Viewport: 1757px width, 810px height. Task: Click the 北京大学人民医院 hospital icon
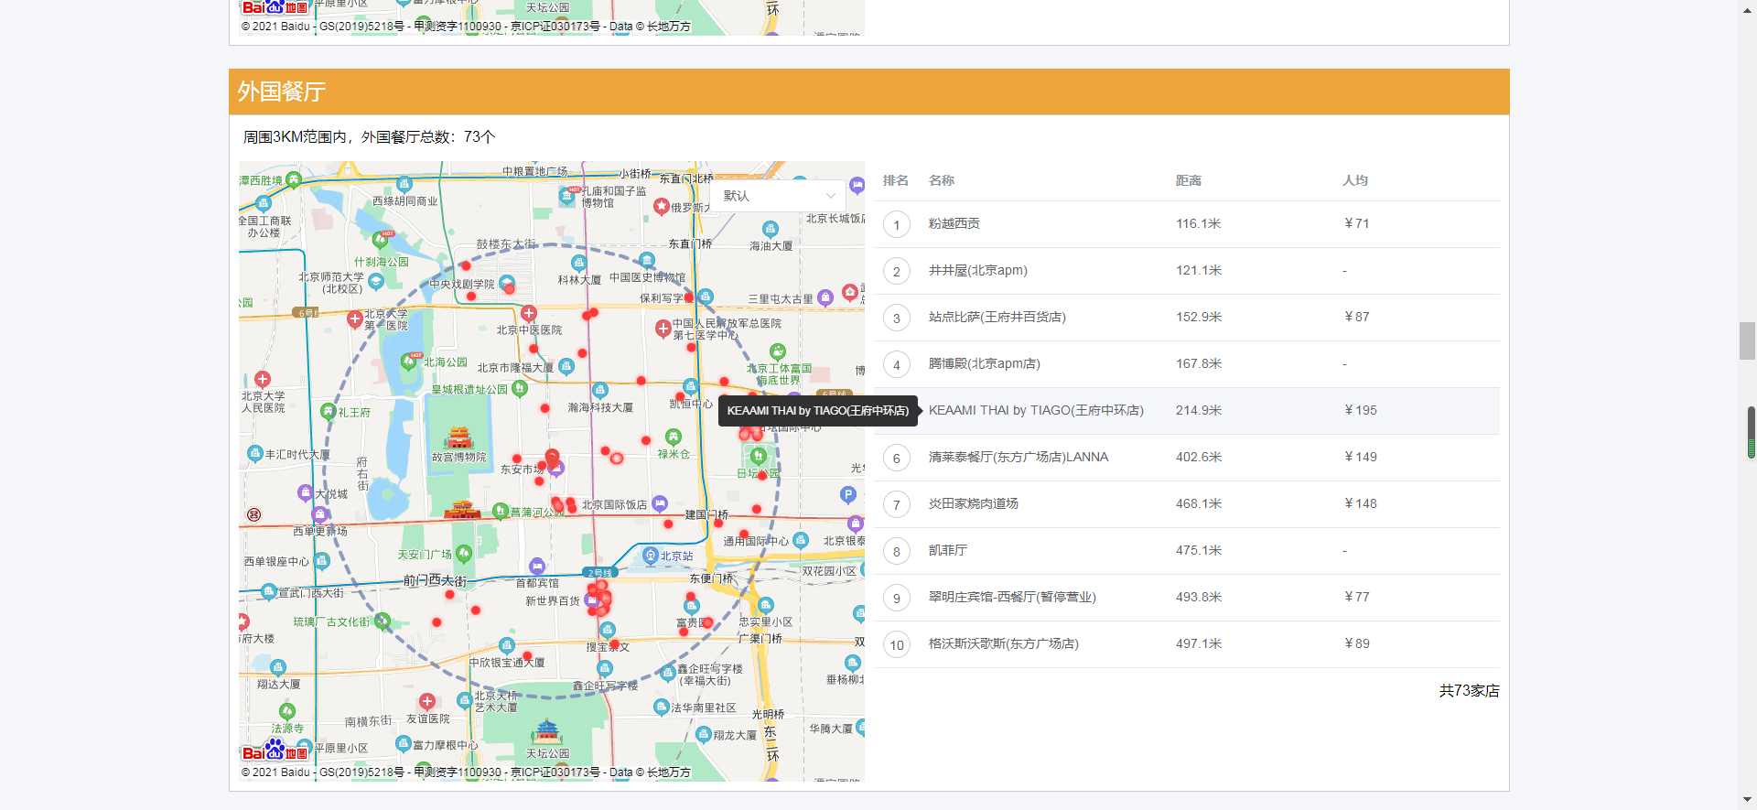[263, 379]
